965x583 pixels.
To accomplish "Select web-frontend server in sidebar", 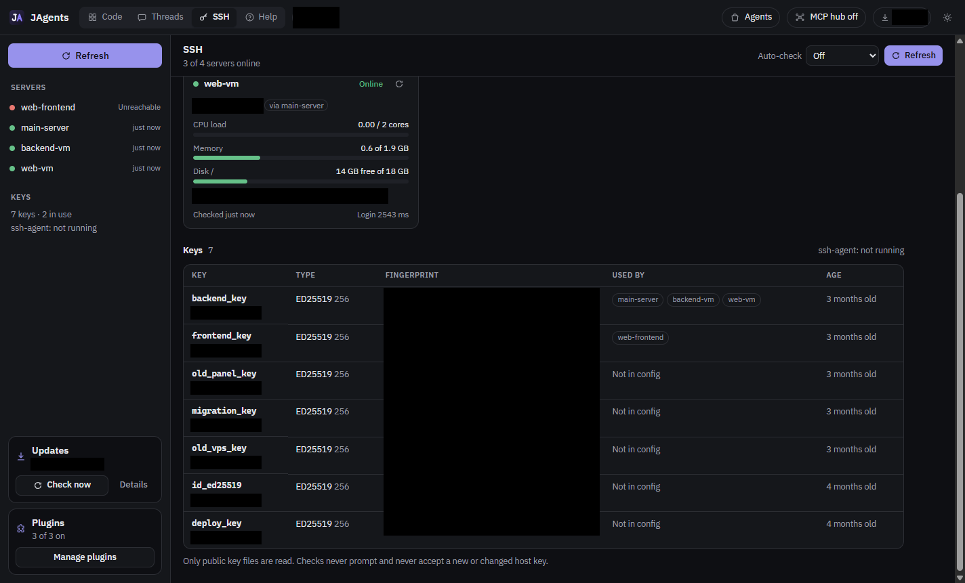I will (85, 107).
